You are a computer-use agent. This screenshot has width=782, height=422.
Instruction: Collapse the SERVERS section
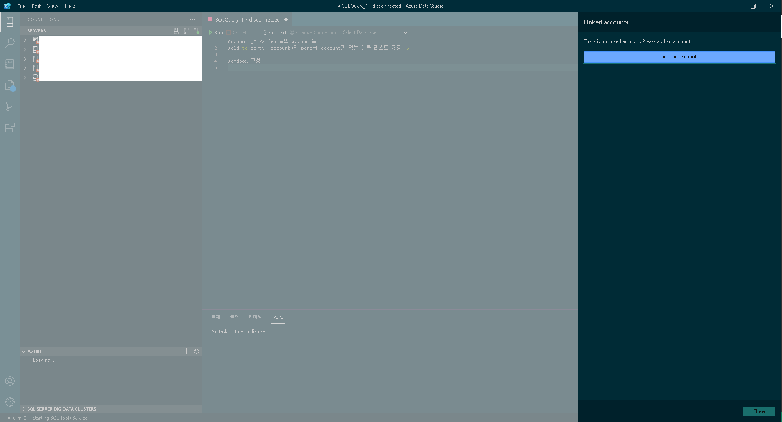tap(24, 31)
